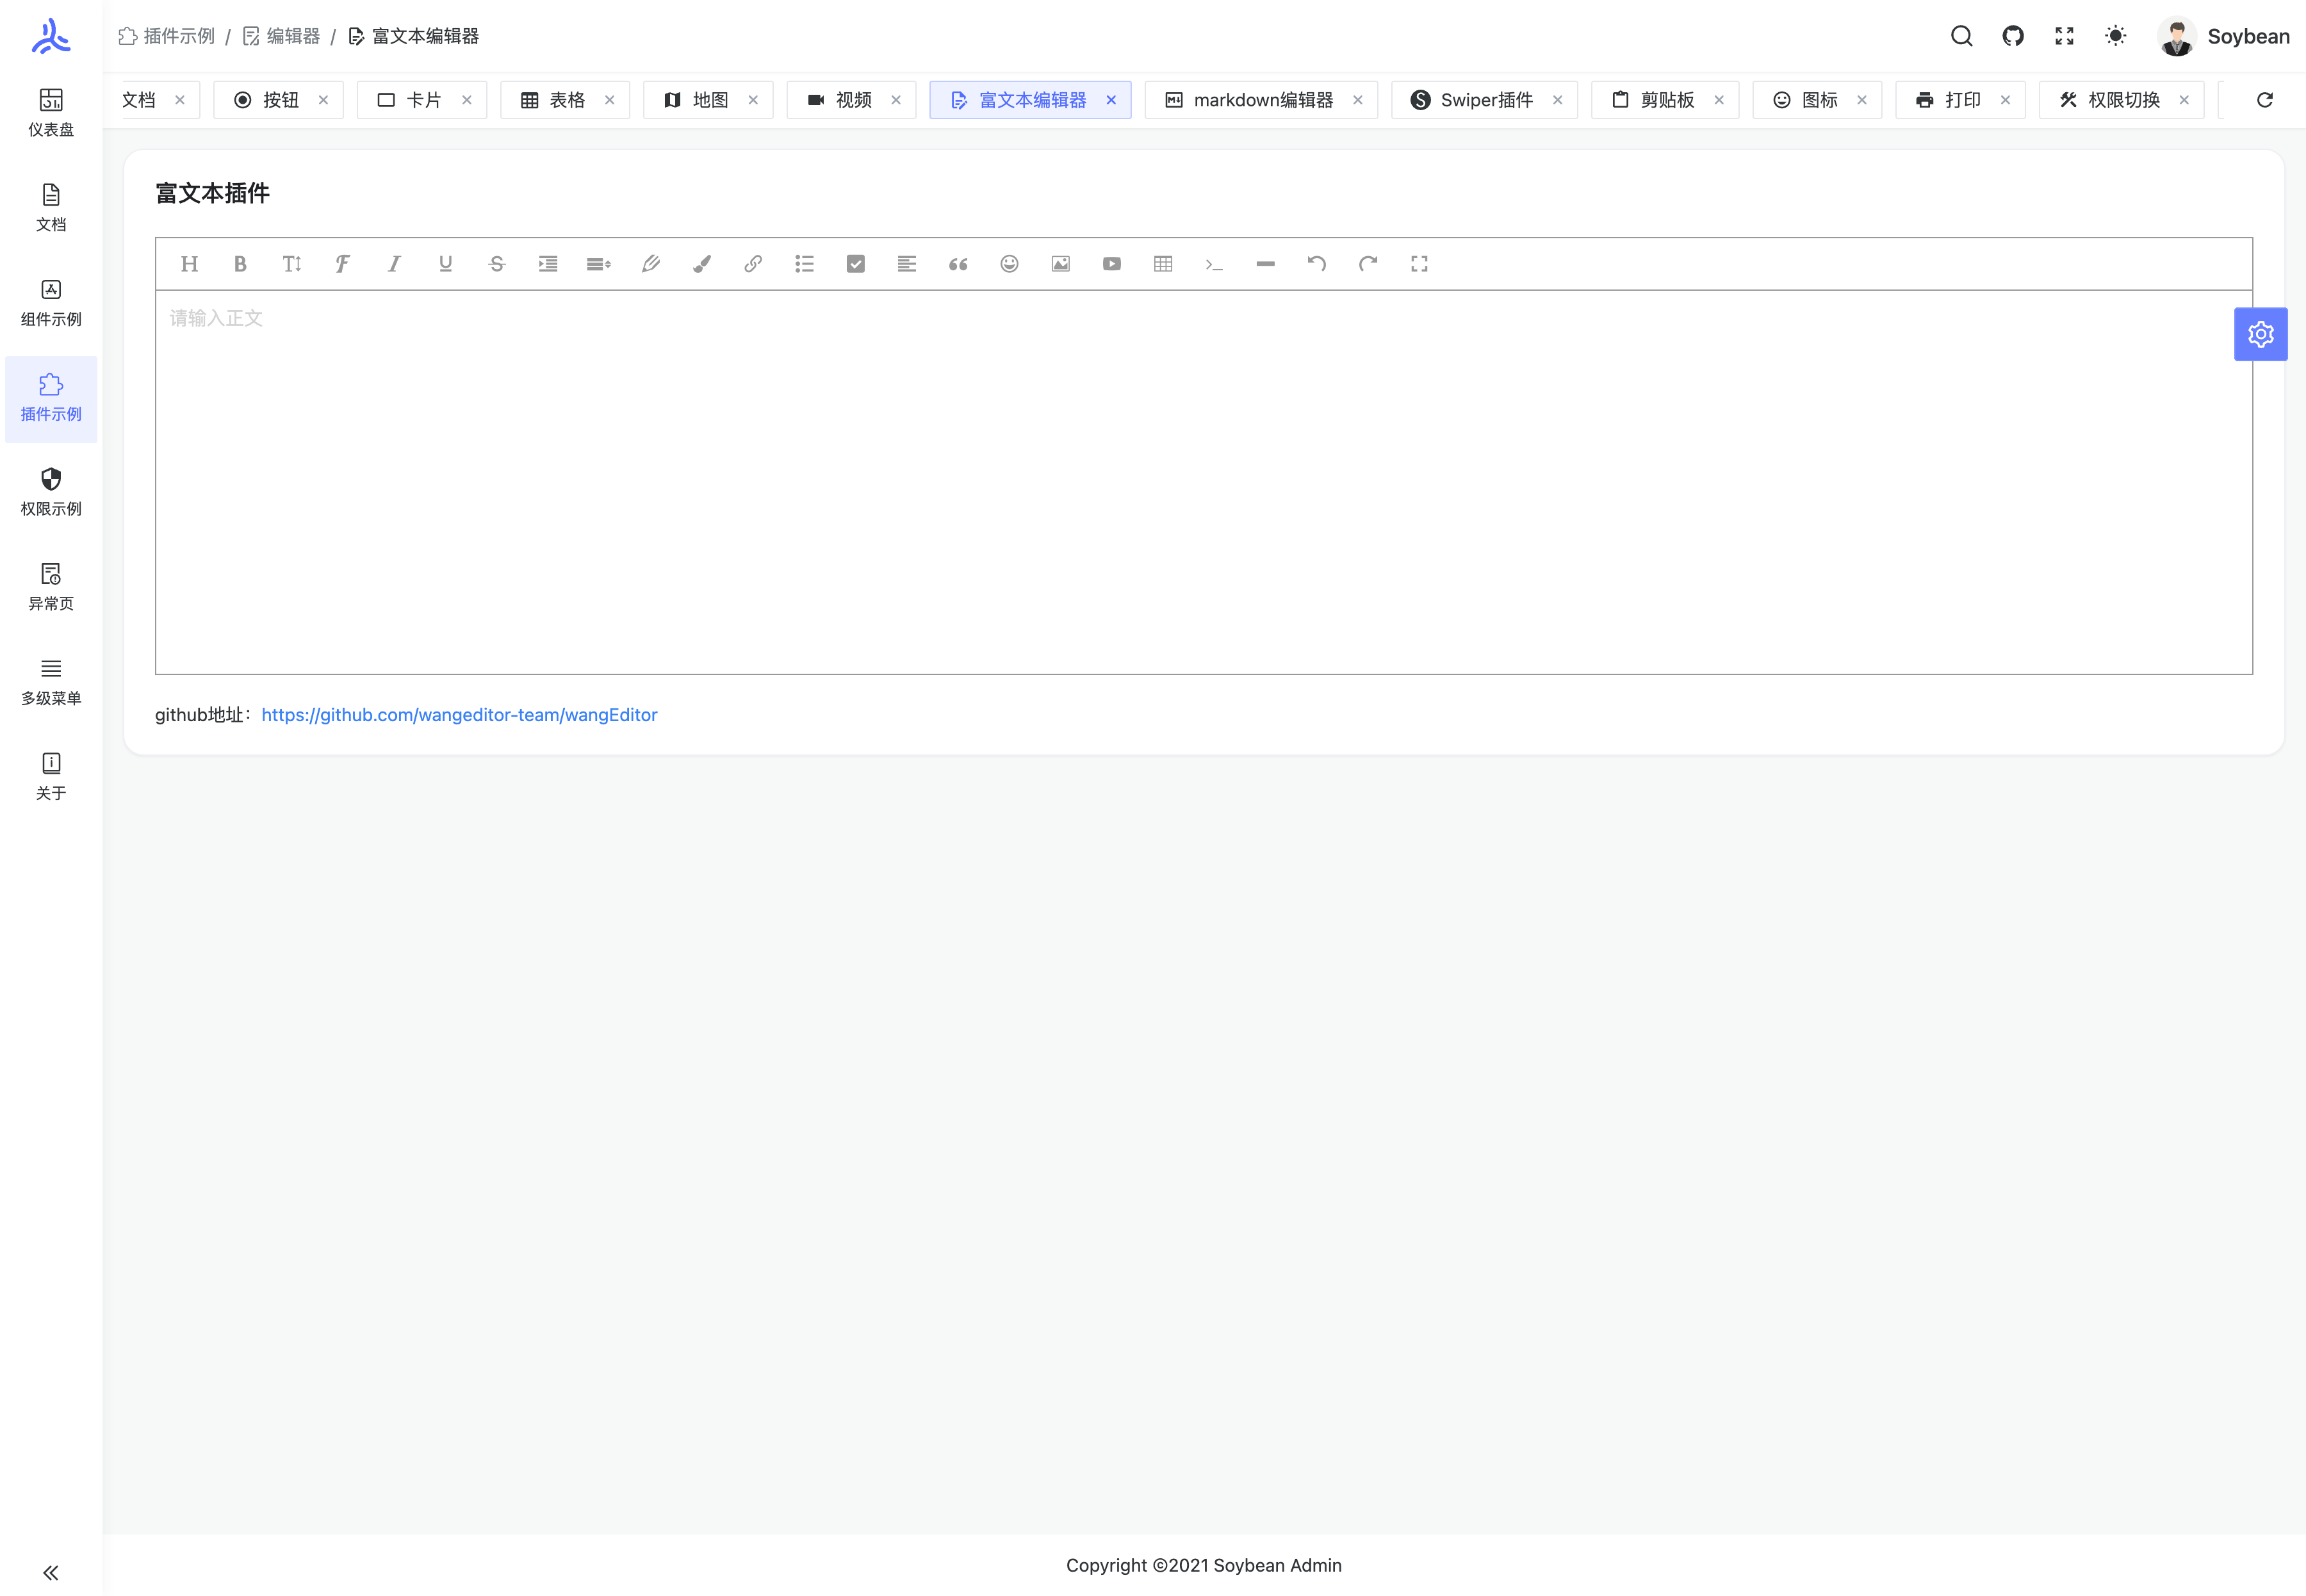Screen dimensions: 2306x1596
Task: Toggle bold formatting in editor toolbar
Action: [x=240, y=264]
